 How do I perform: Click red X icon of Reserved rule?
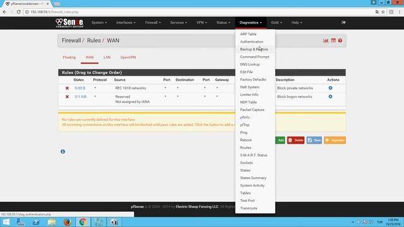67,96
